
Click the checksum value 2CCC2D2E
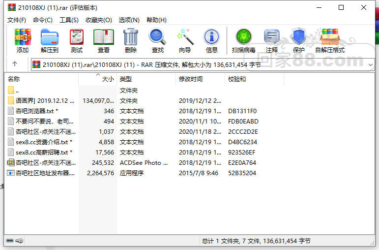pos(243,132)
